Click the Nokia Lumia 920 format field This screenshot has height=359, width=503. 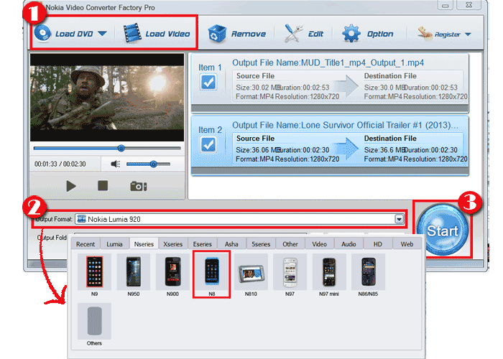coord(239,219)
